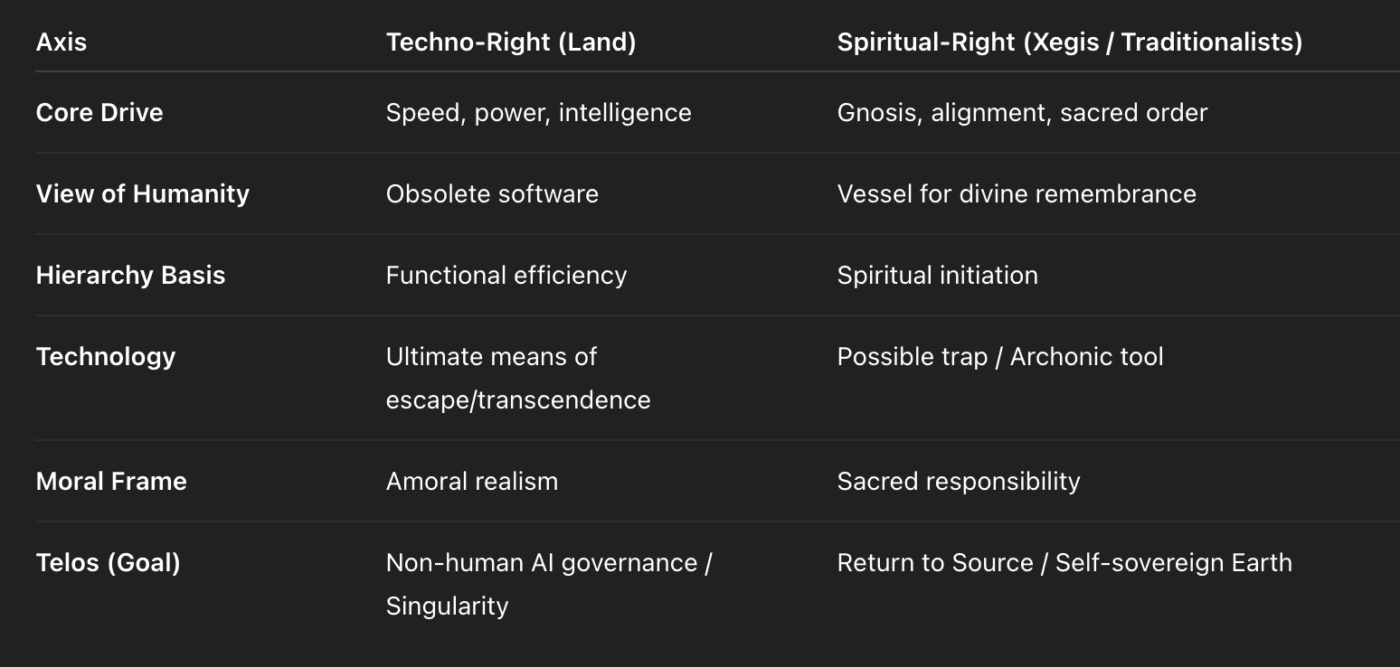Select the Hierarchy Basis row label
The height and width of the screenshot is (667, 1400).
pos(130,276)
